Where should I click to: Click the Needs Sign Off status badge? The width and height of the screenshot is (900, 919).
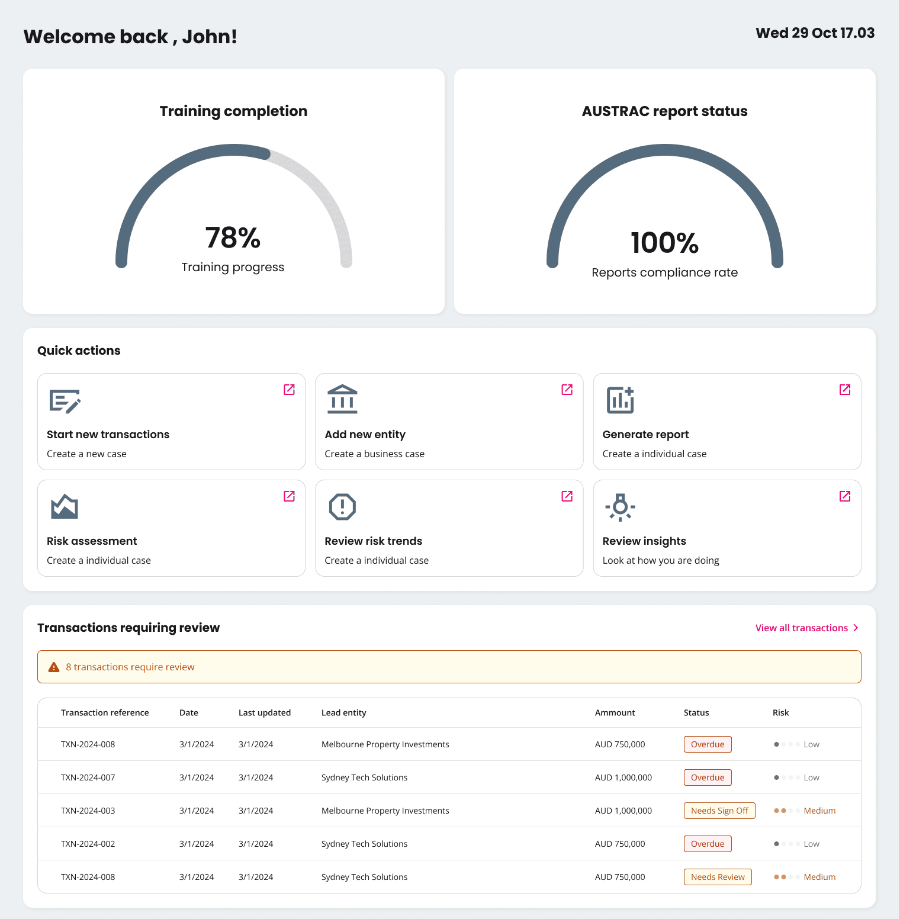pyautogui.click(x=719, y=811)
